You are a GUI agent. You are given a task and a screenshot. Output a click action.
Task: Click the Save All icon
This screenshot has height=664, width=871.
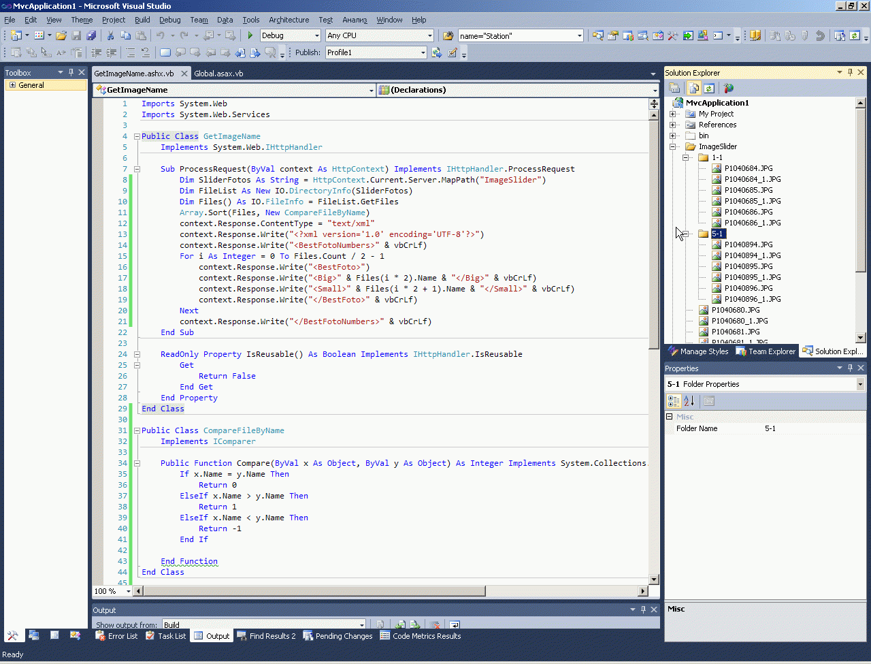[91, 35]
